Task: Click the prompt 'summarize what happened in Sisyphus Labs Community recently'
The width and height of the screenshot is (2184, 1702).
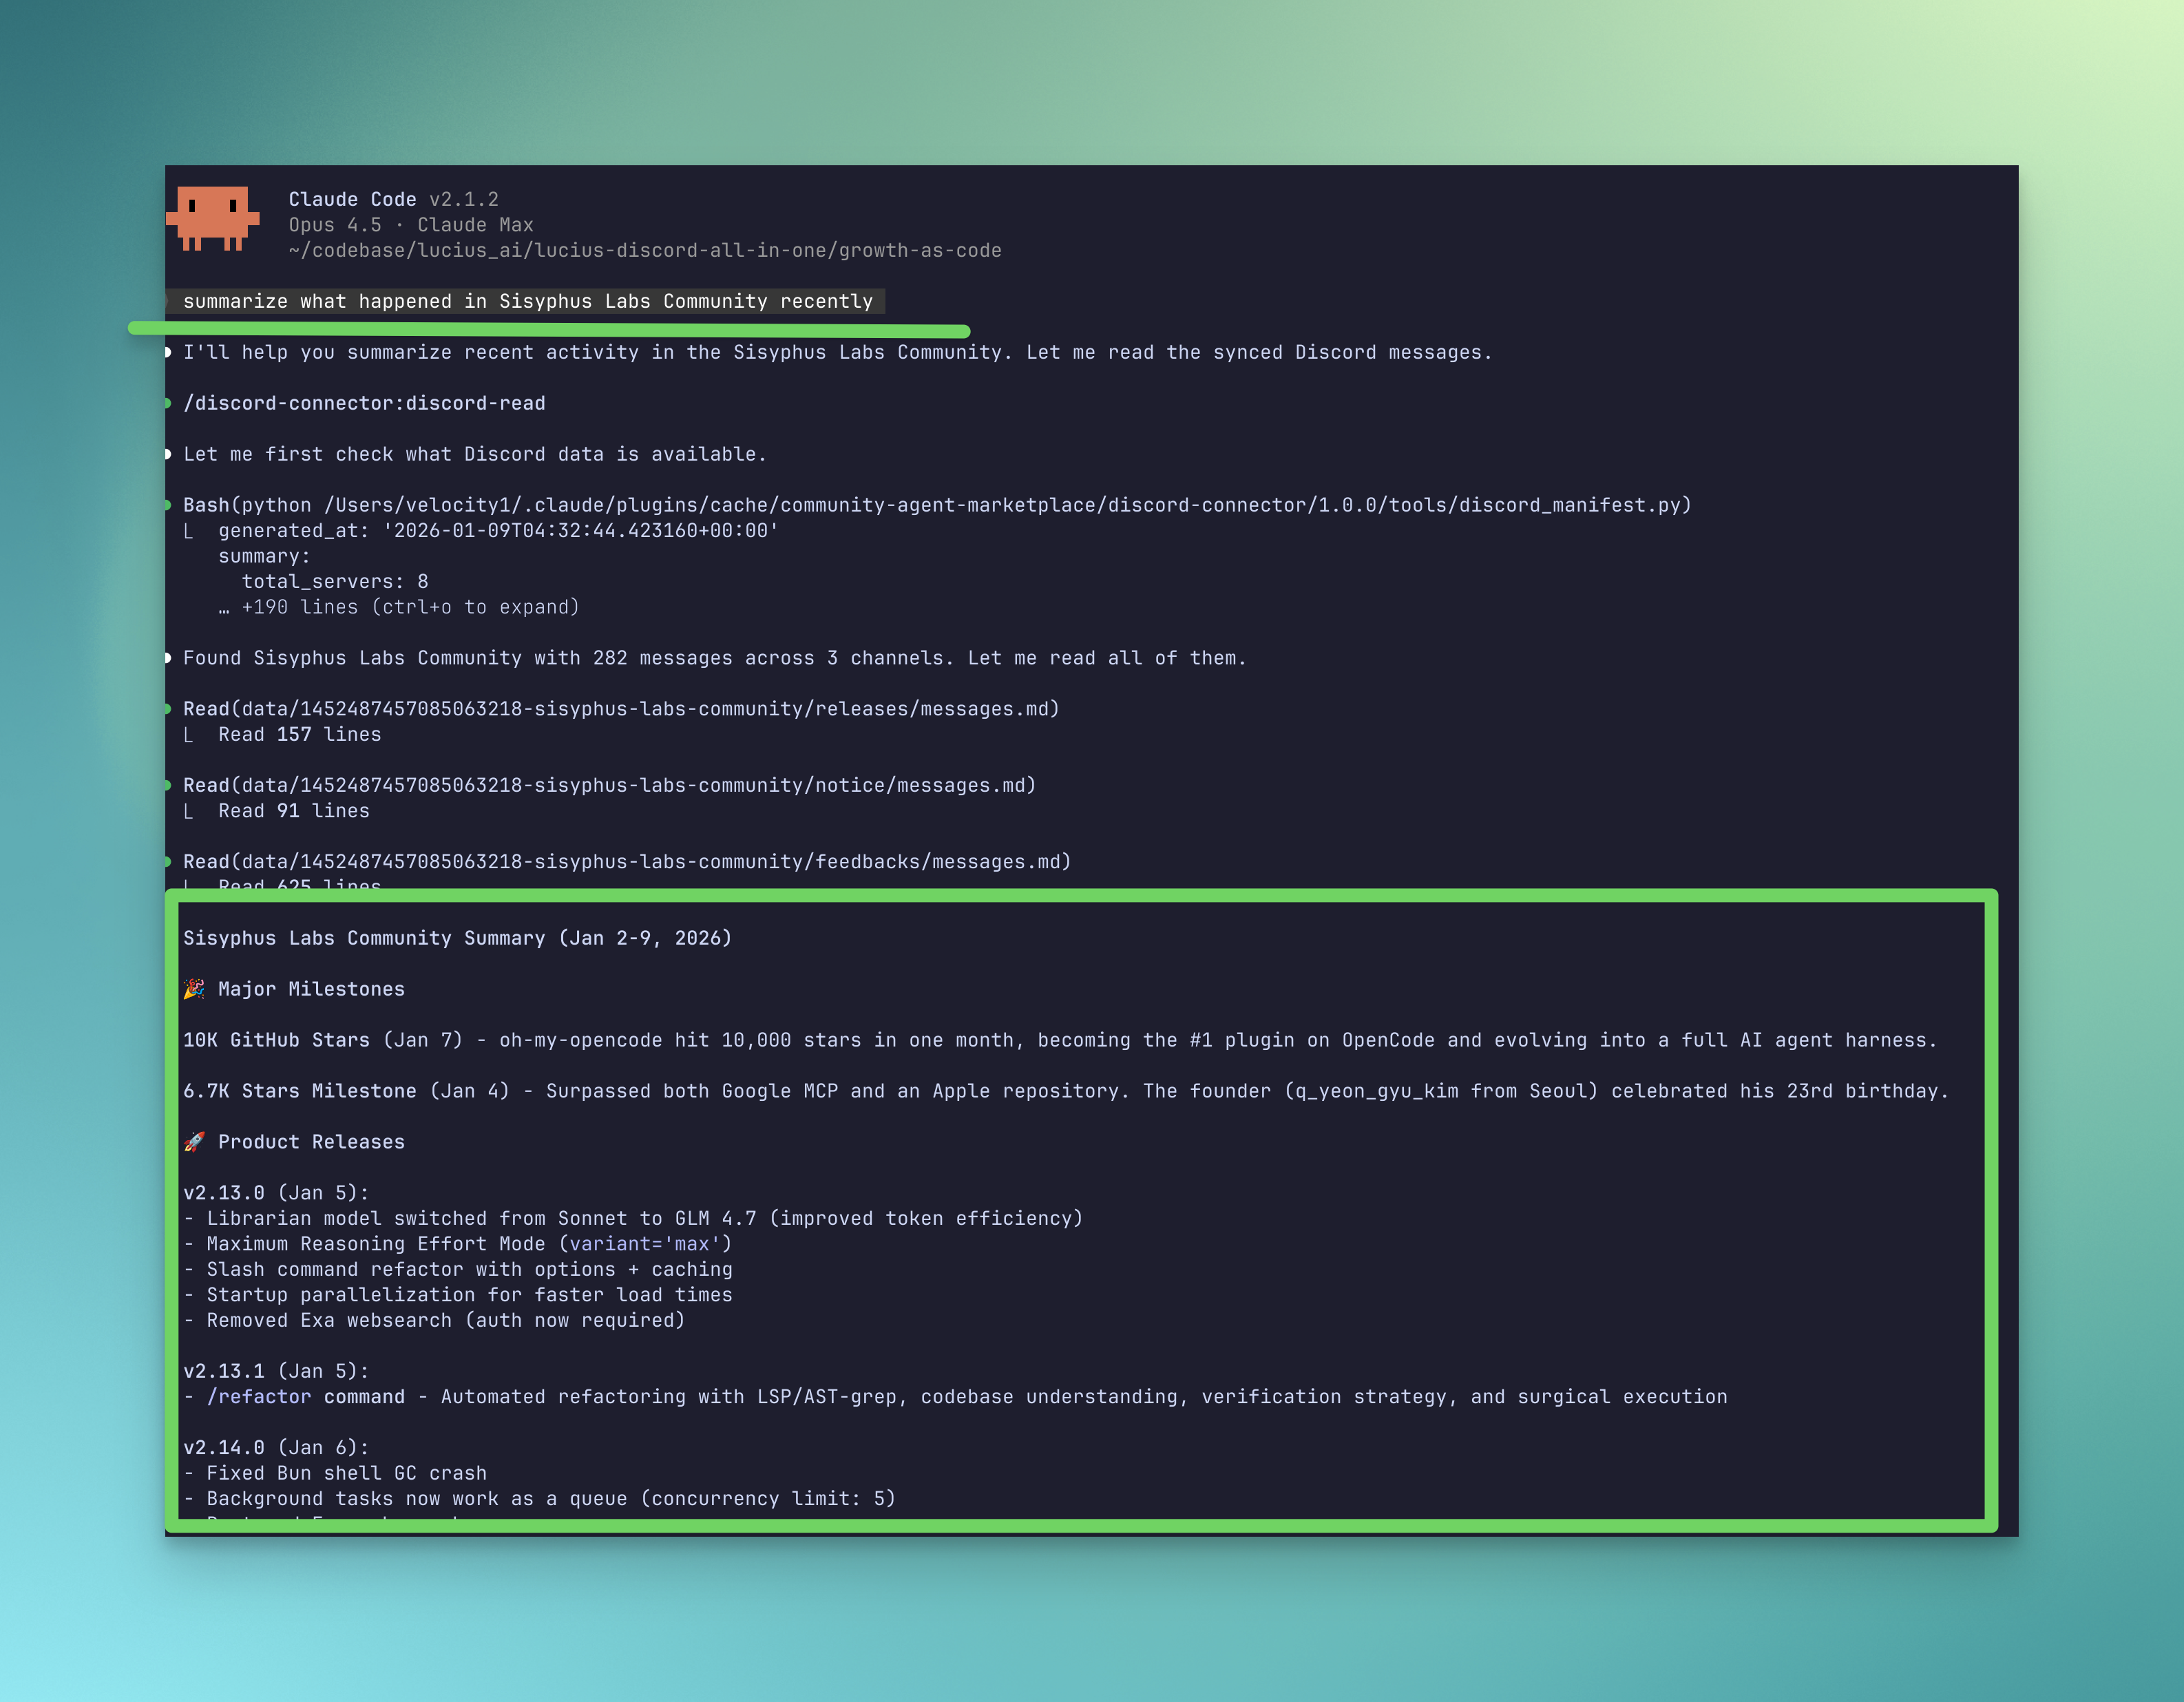Action: tap(528, 301)
